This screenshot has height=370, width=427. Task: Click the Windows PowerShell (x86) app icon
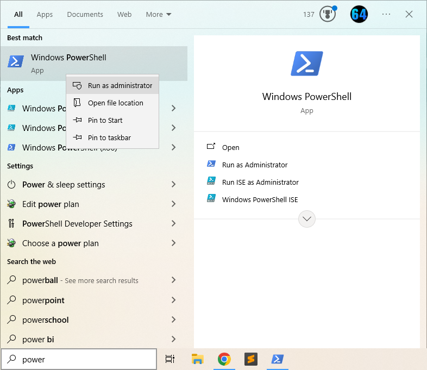tap(11, 147)
